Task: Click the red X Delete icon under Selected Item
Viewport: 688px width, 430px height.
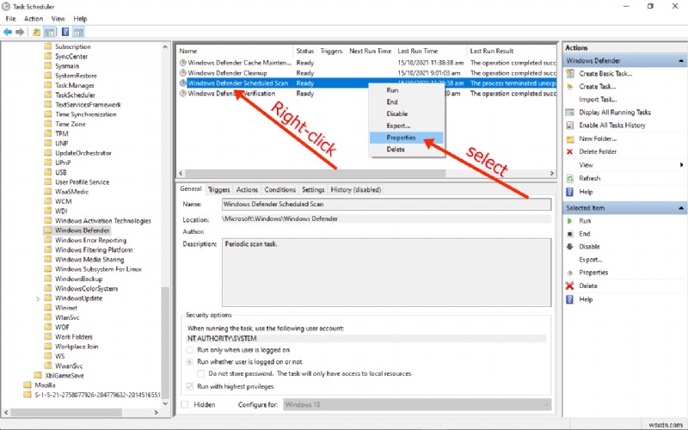Action: coord(569,286)
